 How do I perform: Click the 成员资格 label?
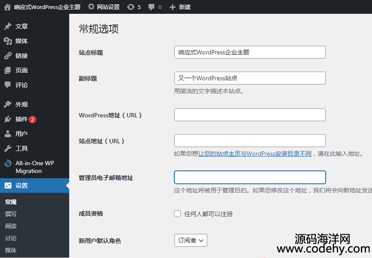[x=91, y=214]
